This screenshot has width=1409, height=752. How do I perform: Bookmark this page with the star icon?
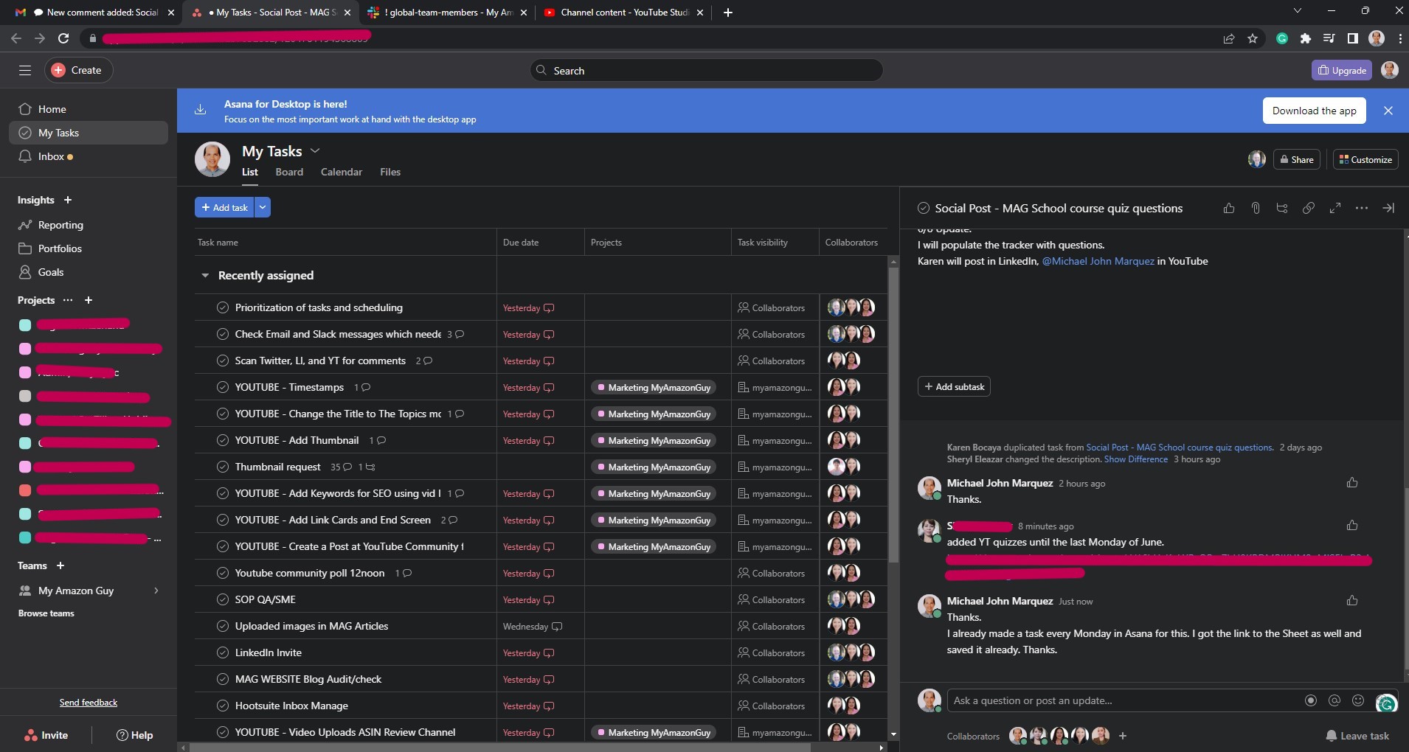1253,38
